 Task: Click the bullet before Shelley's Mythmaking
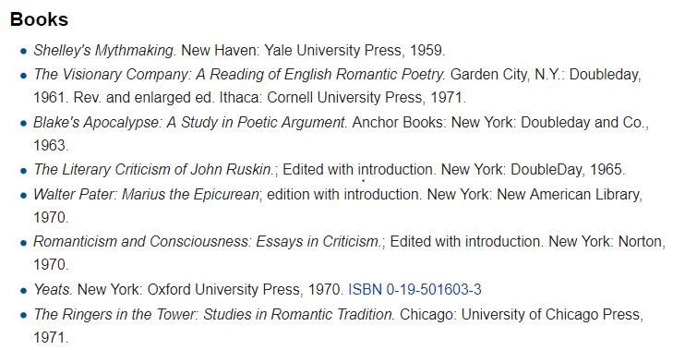coord(24,52)
